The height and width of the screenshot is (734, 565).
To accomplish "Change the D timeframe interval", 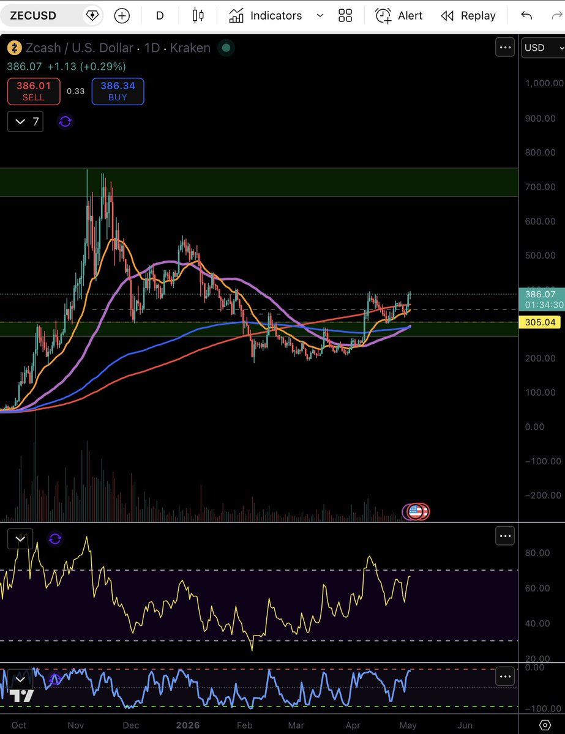I will point(160,15).
